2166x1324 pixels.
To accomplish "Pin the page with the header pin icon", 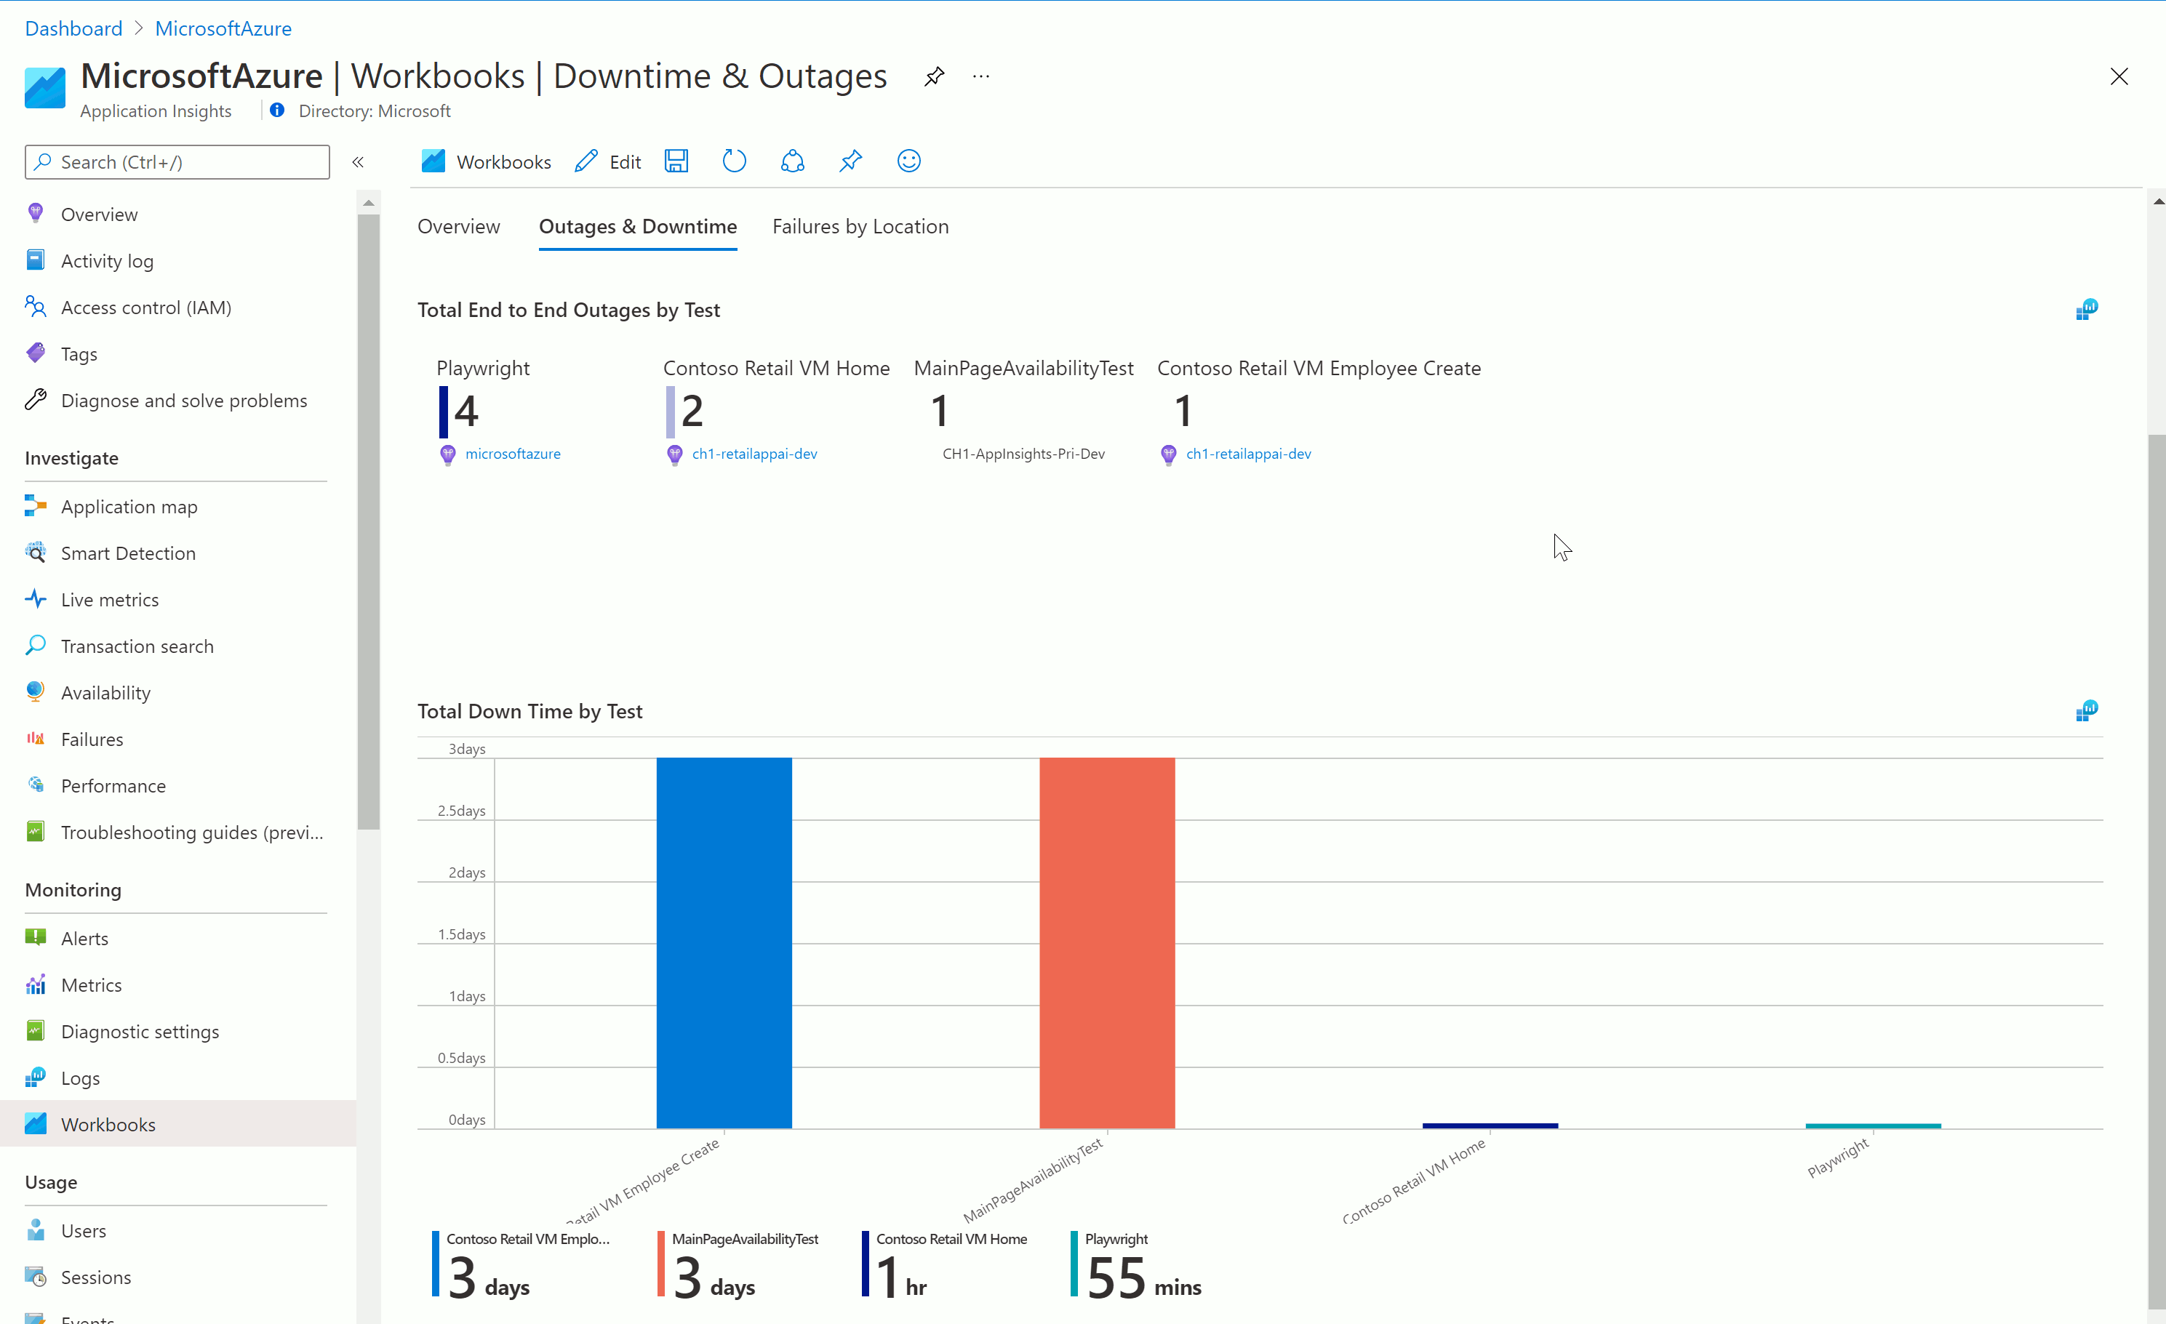I will pyautogui.click(x=934, y=76).
